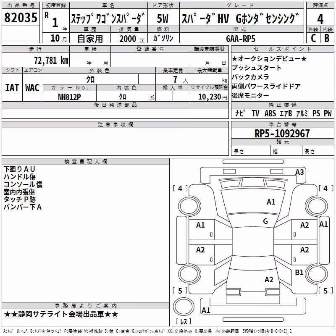Select the chassis number RP5-1092967
Viewport: 336px width, 336px height.
click(x=282, y=133)
